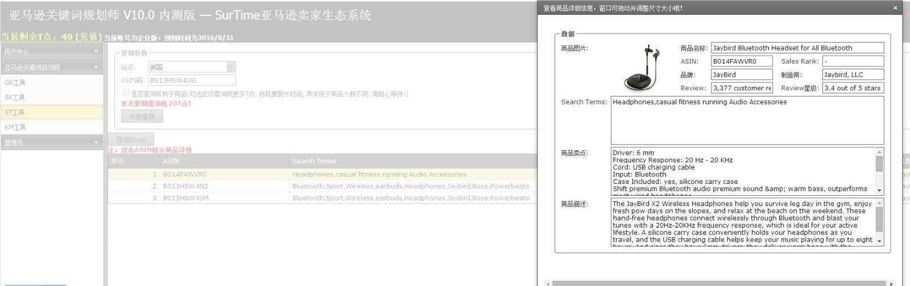910x286 pixels.
Task: Collapse the 亚马逊关键词规划师 sidebar section
Action: [52, 67]
